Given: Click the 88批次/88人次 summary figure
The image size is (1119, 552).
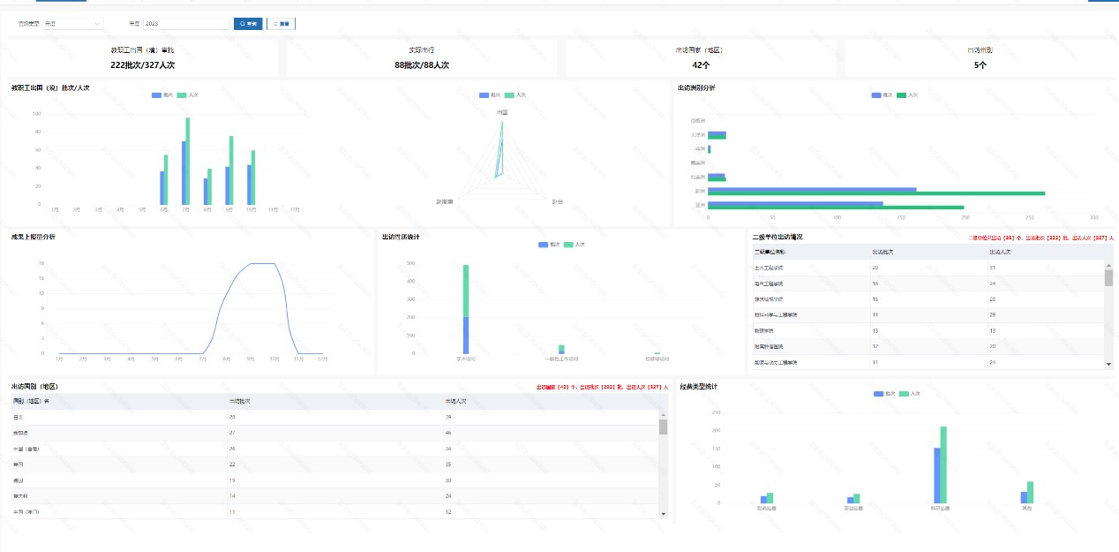Looking at the screenshot, I should pyautogui.click(x=422, y=65).
